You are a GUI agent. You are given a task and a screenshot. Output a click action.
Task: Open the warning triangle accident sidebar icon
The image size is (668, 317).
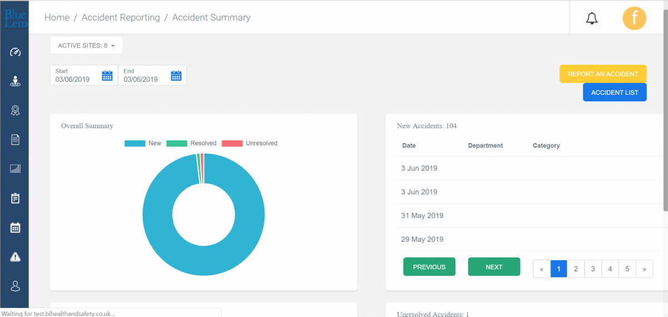[15, 257]
